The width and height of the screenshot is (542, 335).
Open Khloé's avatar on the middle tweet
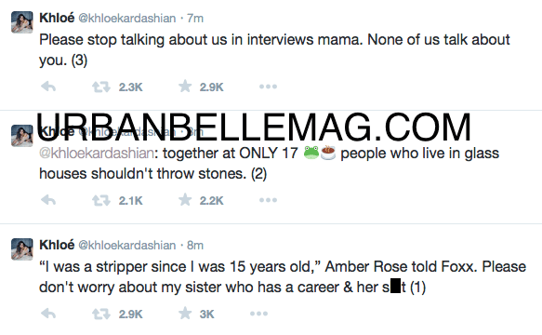coord(22,136)
